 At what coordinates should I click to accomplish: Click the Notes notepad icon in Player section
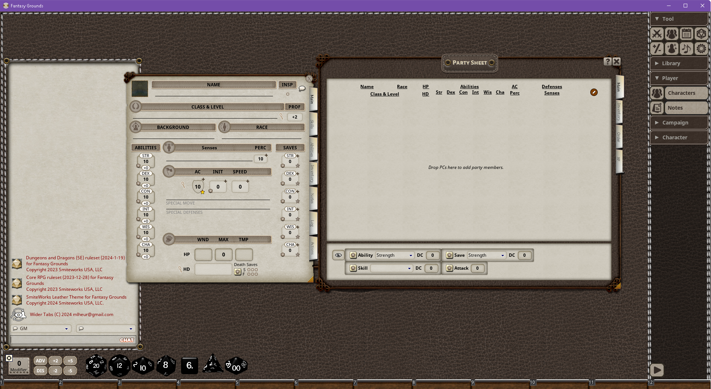tap(657, 108)
